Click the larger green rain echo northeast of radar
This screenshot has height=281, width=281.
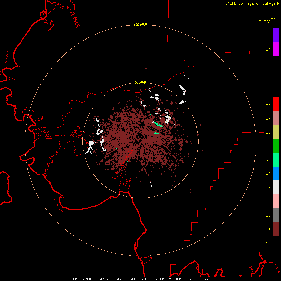point(158,124)
